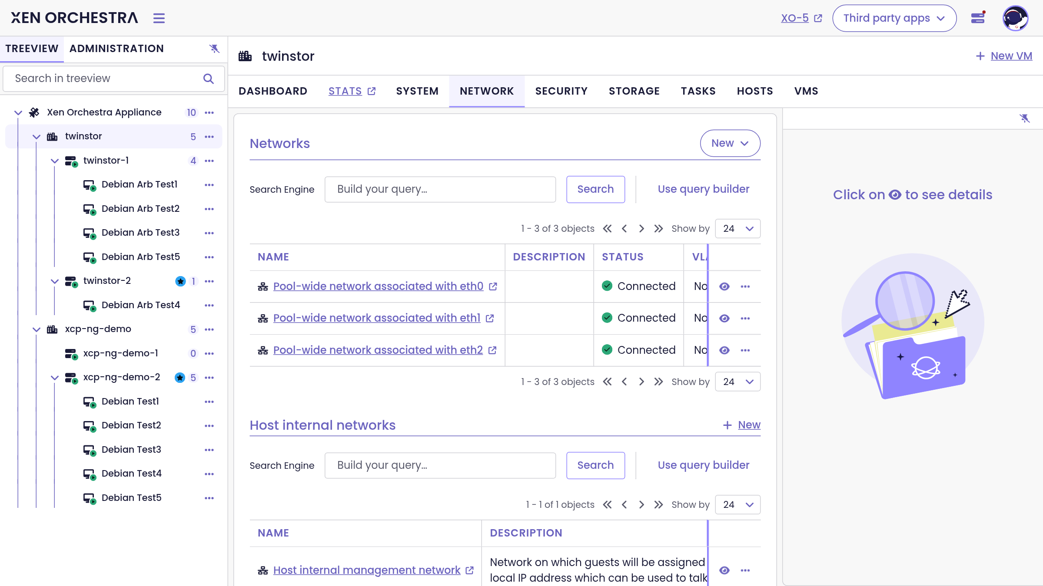Open the hamburger menu next to the logo
1043x586 pixels.
pyautogui.click(x=159, y=18)
